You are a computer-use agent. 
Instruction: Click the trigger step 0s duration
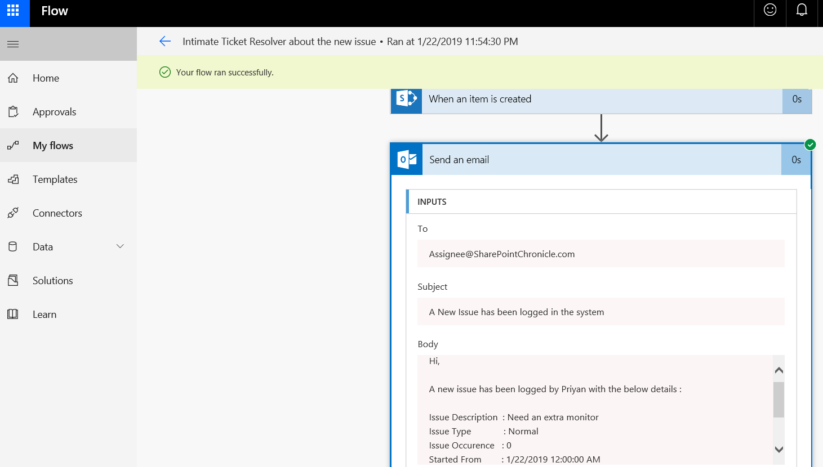click(797, 101)
